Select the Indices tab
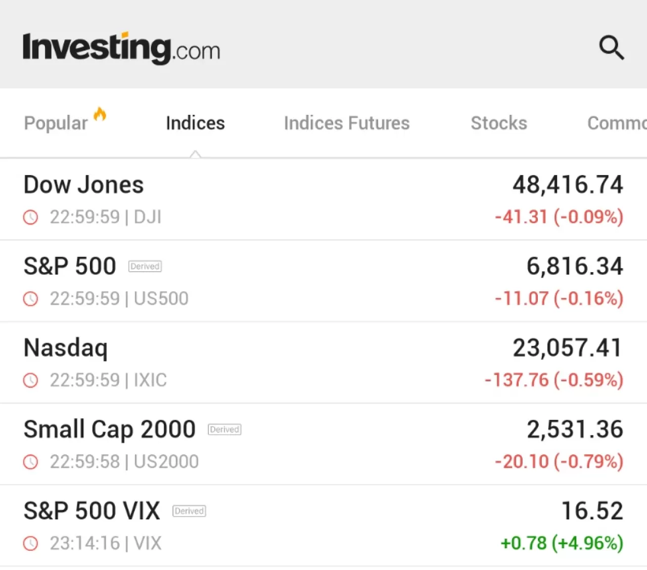647x570 pixels. (x=195, y=123)
